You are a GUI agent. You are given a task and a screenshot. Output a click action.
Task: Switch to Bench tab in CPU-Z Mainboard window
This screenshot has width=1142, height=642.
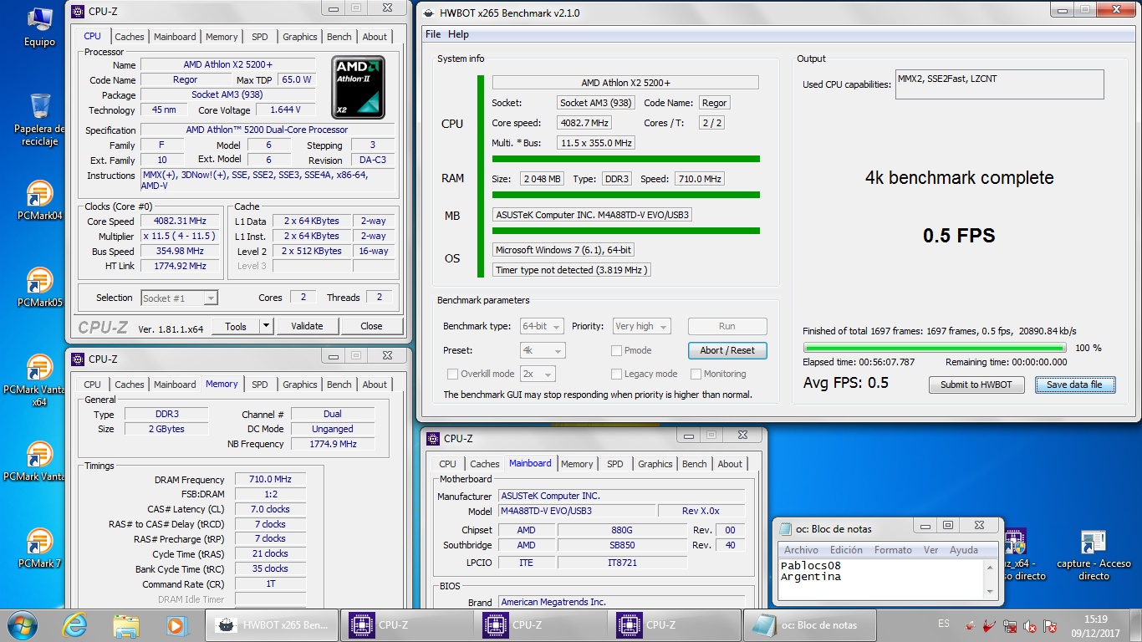click(694, 464)
